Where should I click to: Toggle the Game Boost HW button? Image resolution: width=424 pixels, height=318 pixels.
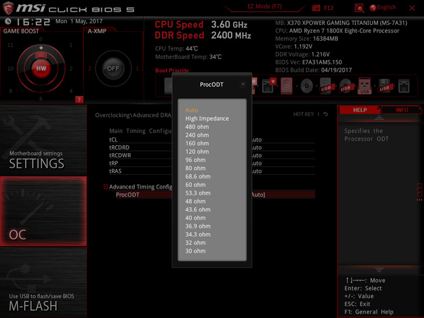[x=41, y=68]
